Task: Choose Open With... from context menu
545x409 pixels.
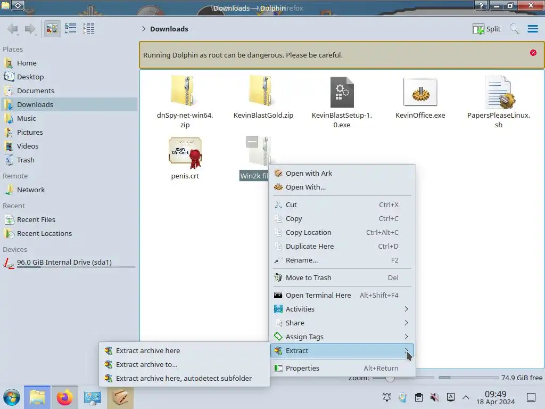Action: pyautogui.click(x=343, y=187)
